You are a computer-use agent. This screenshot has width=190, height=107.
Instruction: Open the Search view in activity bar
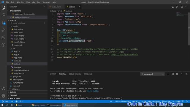click(x=3, y=15)
